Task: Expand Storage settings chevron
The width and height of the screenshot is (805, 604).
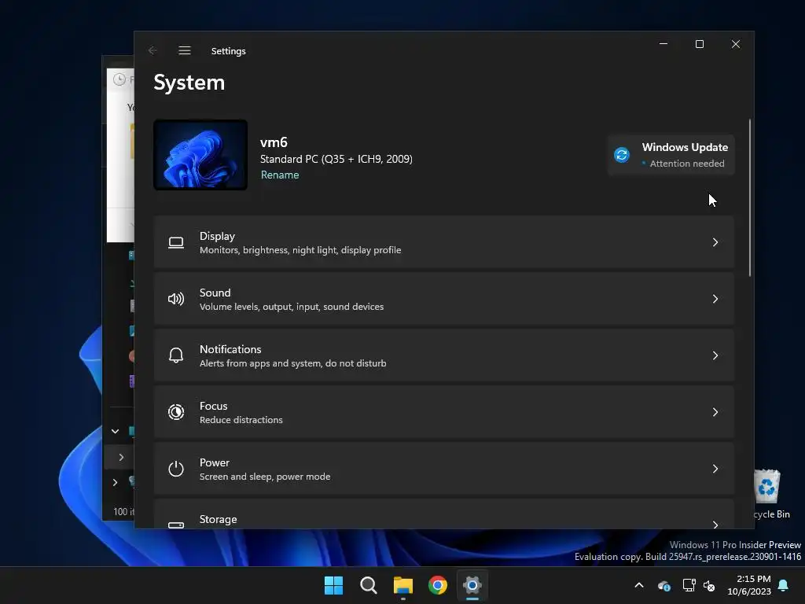Action: [715, 524]
